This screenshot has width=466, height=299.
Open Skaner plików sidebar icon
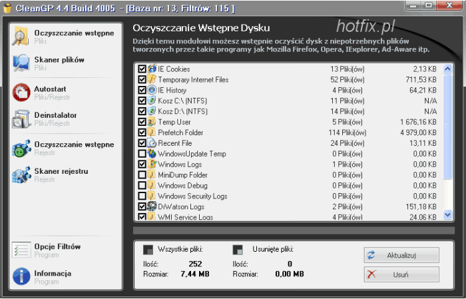21,63
